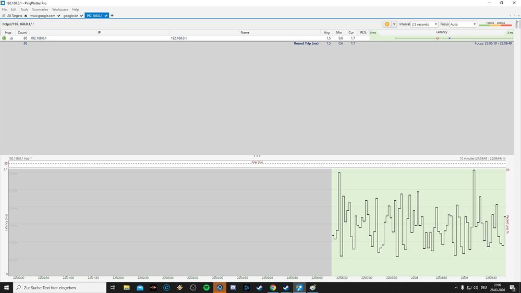Open File Explorer from taskbar
521x293 pixels.
pos(126,287)
